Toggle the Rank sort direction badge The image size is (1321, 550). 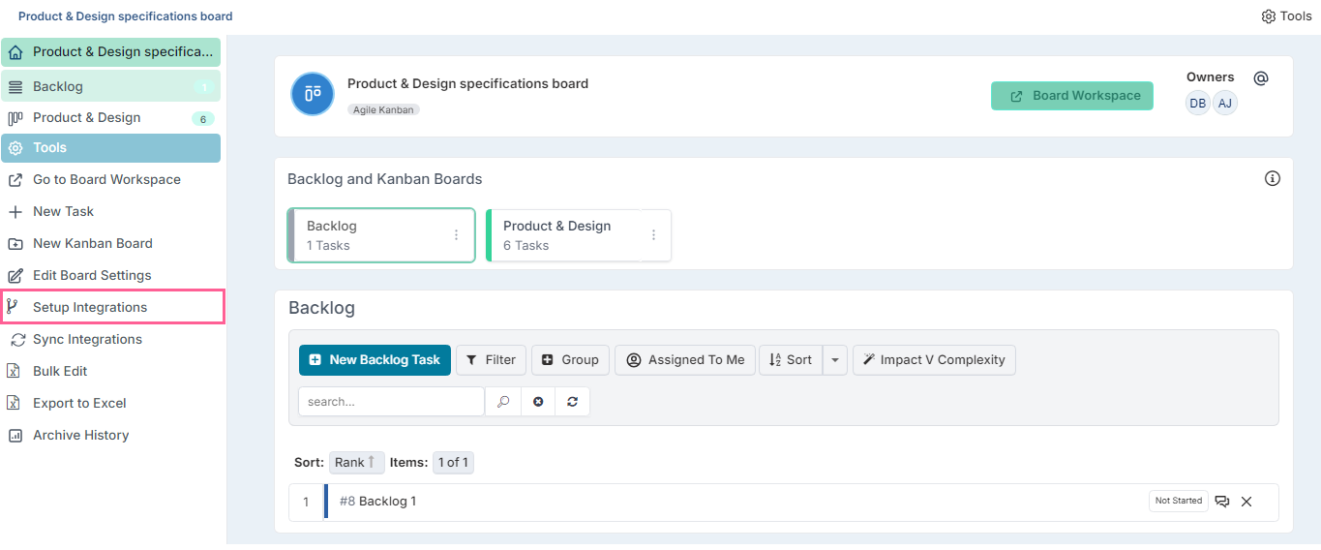[x=356, y=462]
